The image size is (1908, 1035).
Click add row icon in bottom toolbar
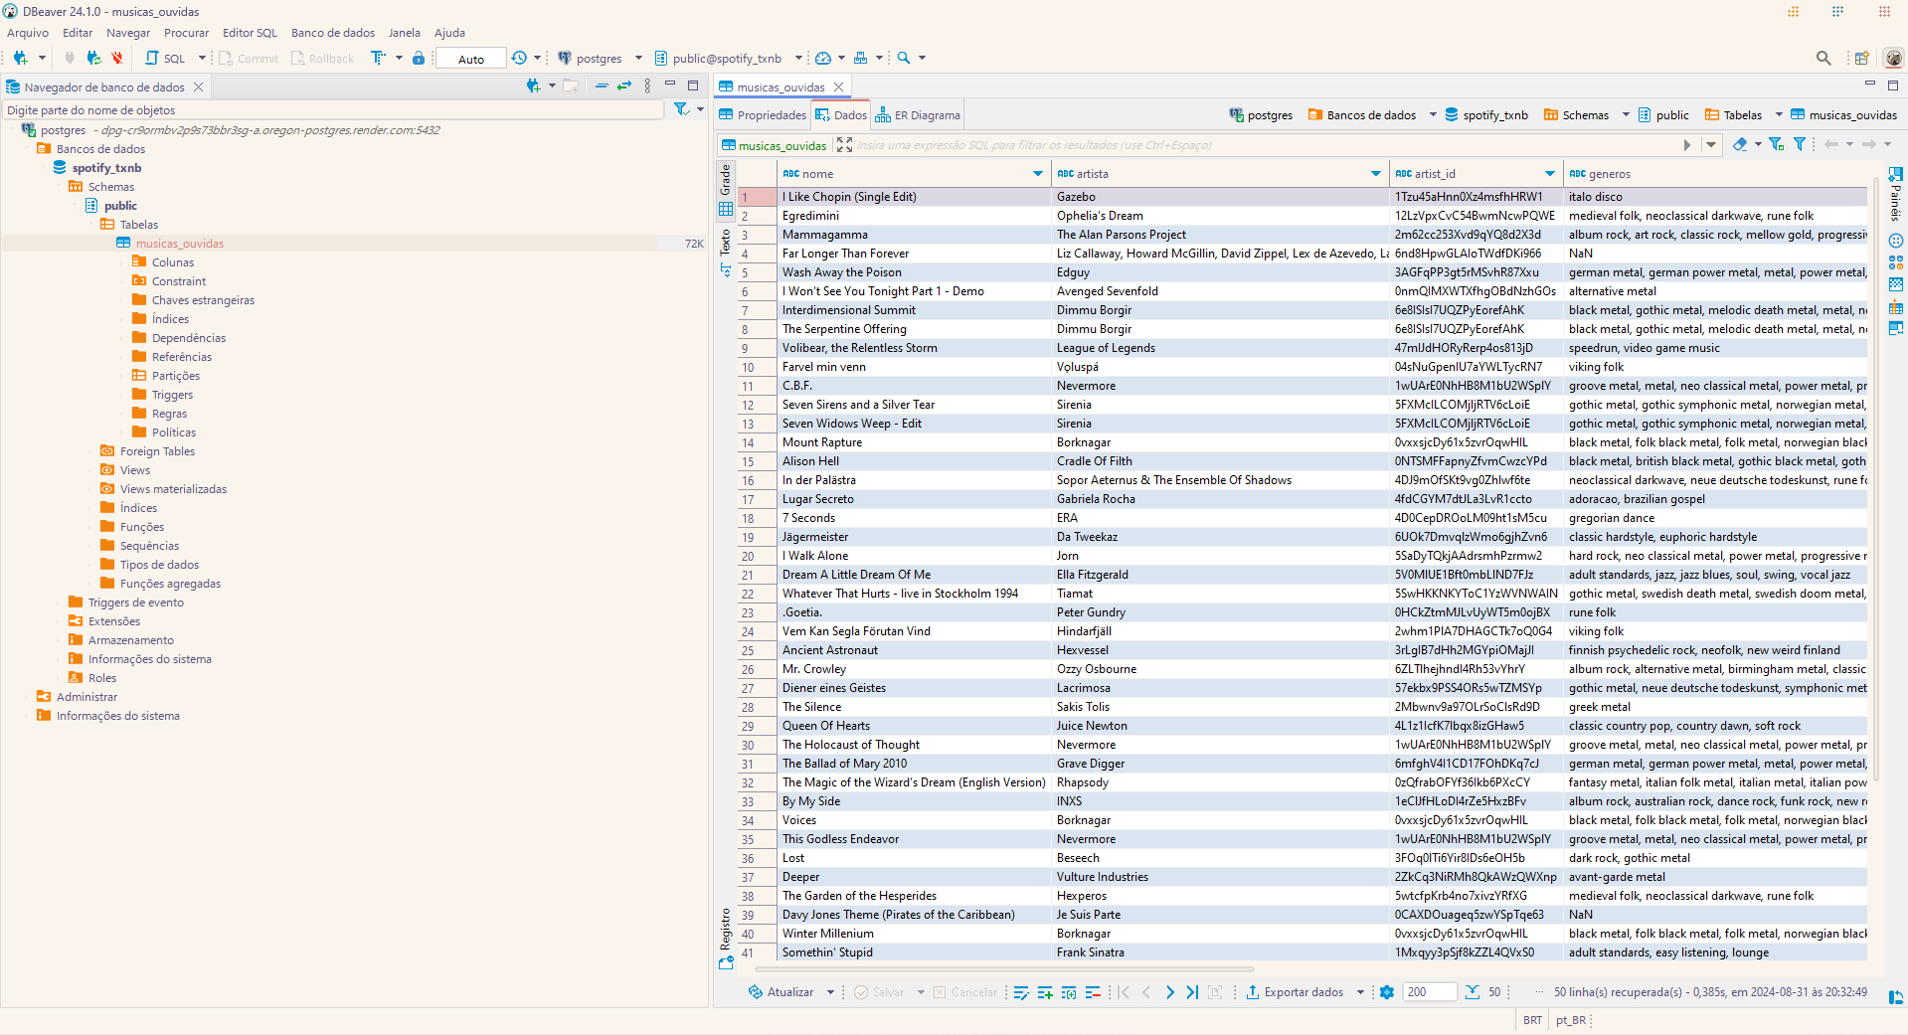(x=1045, y=992)
